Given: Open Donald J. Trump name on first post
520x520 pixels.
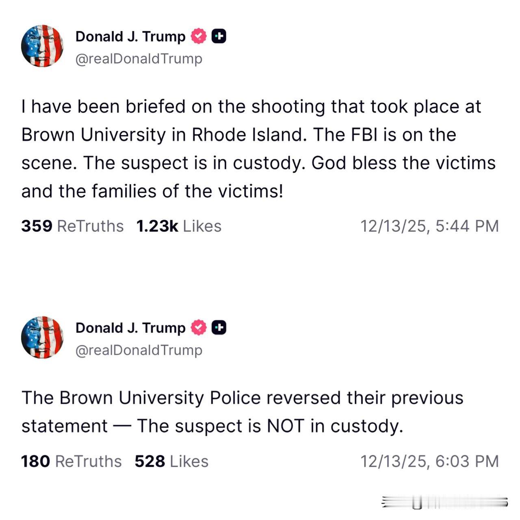Looking at the screenshot, I should 130,37.
